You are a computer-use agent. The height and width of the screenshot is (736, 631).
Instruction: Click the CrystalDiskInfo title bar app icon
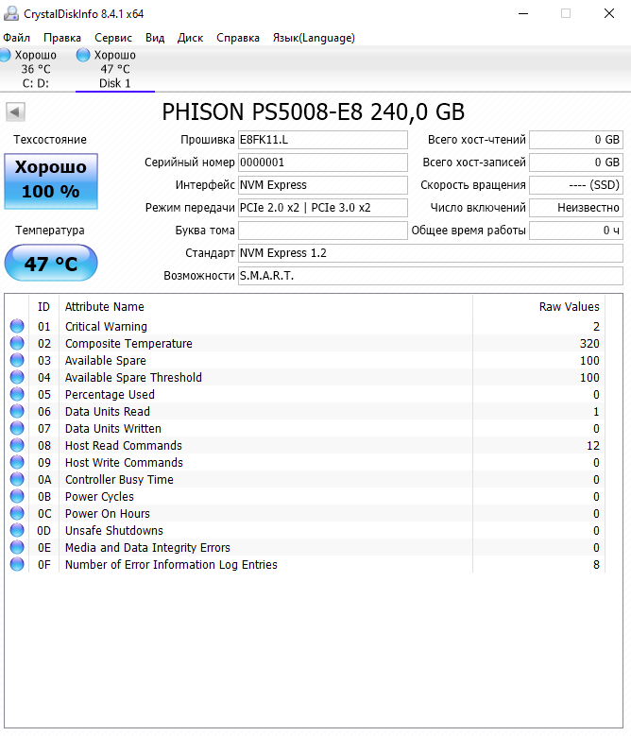point(10,13)
